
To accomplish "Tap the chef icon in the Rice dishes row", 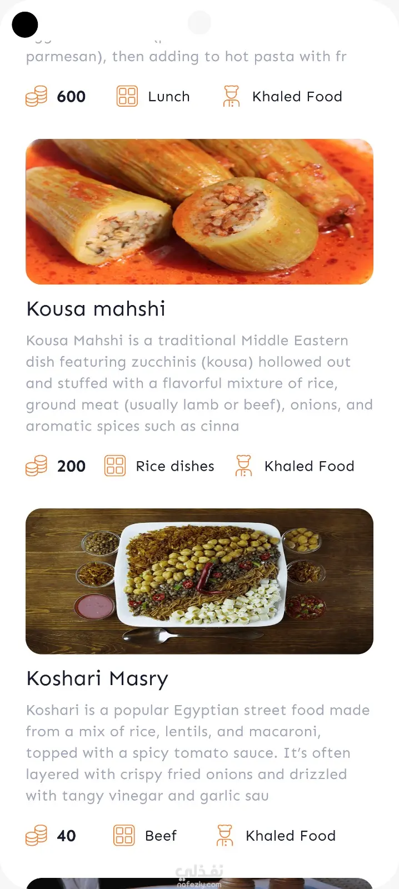I will click(x=243, y=466).
